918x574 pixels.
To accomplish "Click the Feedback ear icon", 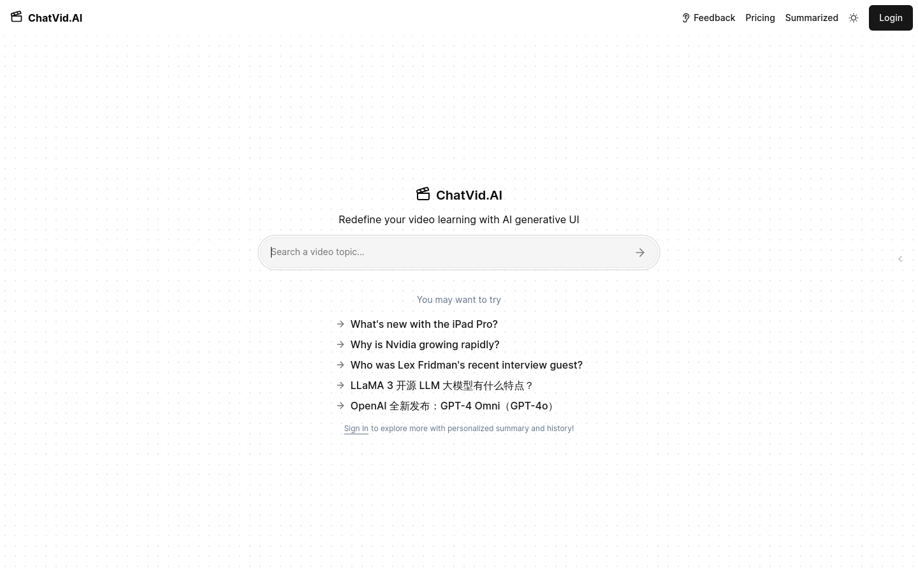I will point(686,18).
